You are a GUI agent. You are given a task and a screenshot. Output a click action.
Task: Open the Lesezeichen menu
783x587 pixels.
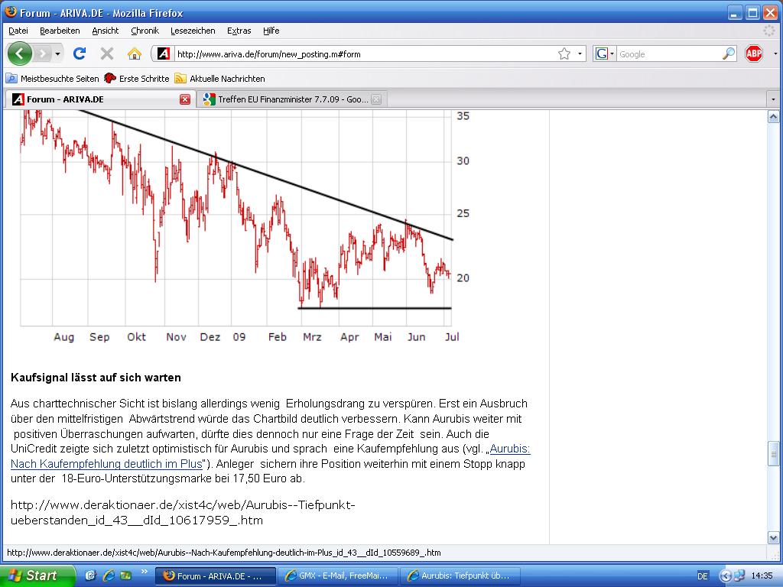(x=193, y=31)
